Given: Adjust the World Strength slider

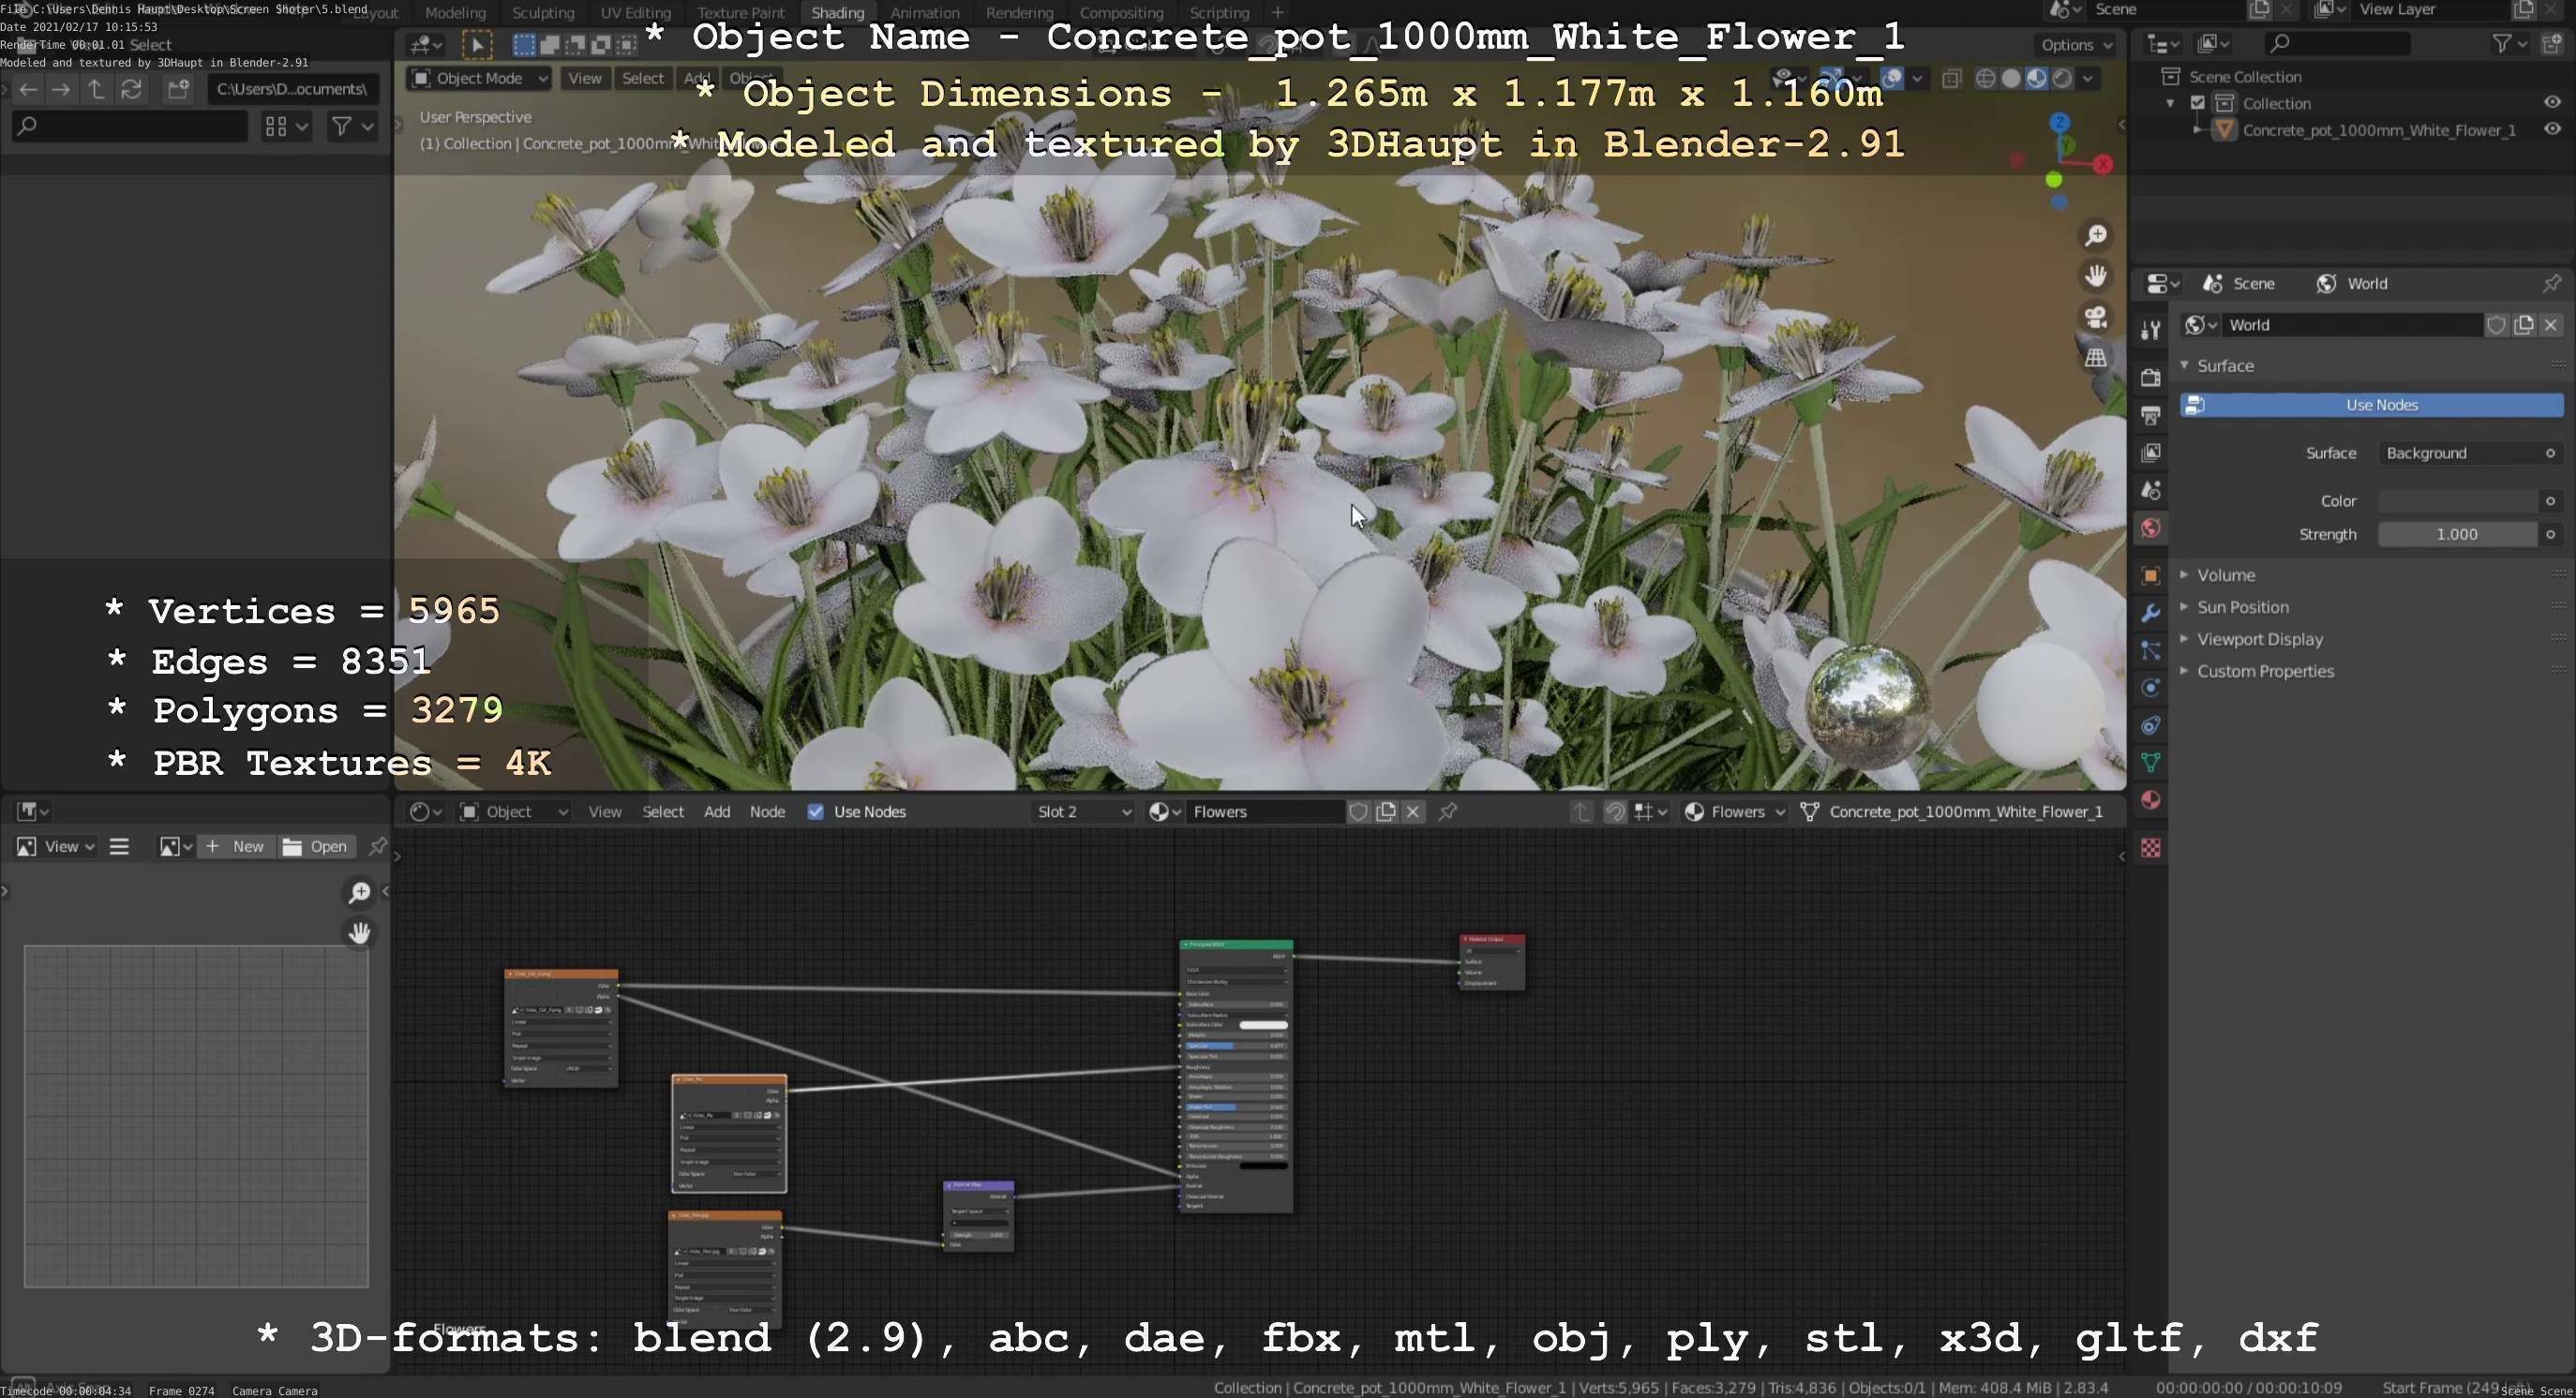Looking at the screenshot, I should [x=2456, y=535].
